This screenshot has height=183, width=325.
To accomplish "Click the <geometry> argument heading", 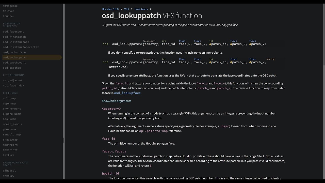I will coord(111,109).
